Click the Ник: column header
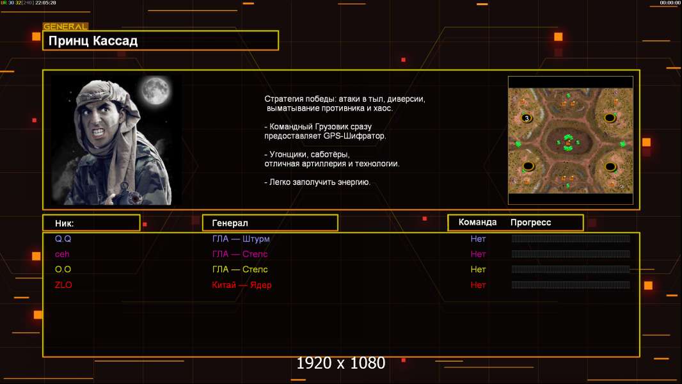The width and height of the screenshot is (682, 384). [91, 223]
